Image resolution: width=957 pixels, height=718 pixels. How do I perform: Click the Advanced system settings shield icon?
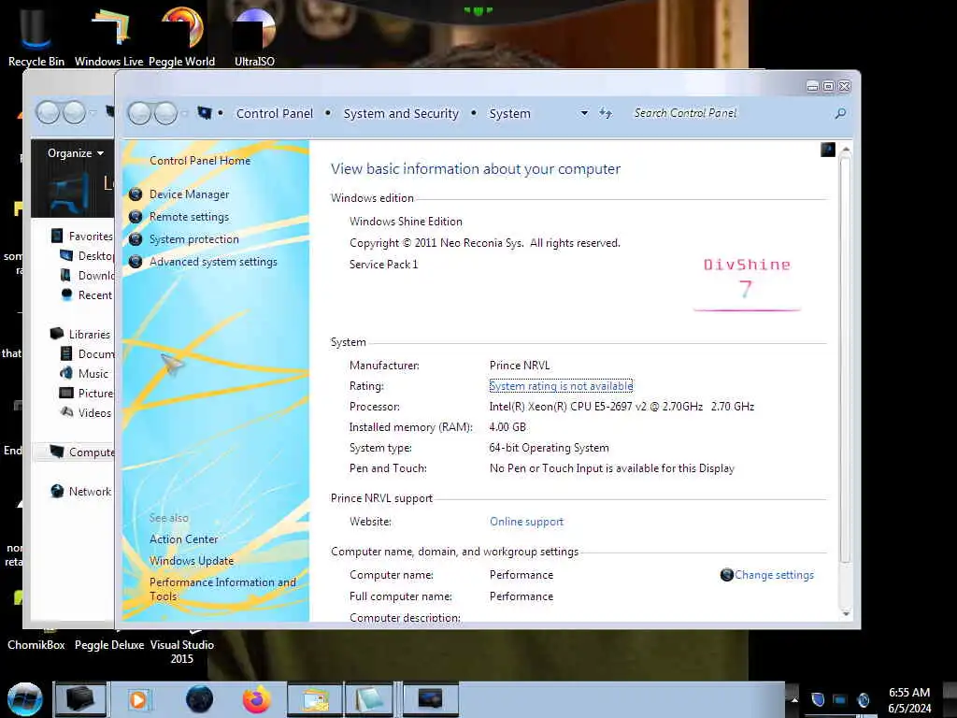[x=136, y=262]
